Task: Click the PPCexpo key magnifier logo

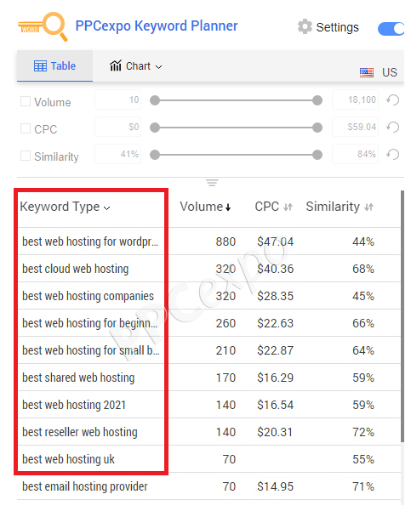Action: pos(43,26)
